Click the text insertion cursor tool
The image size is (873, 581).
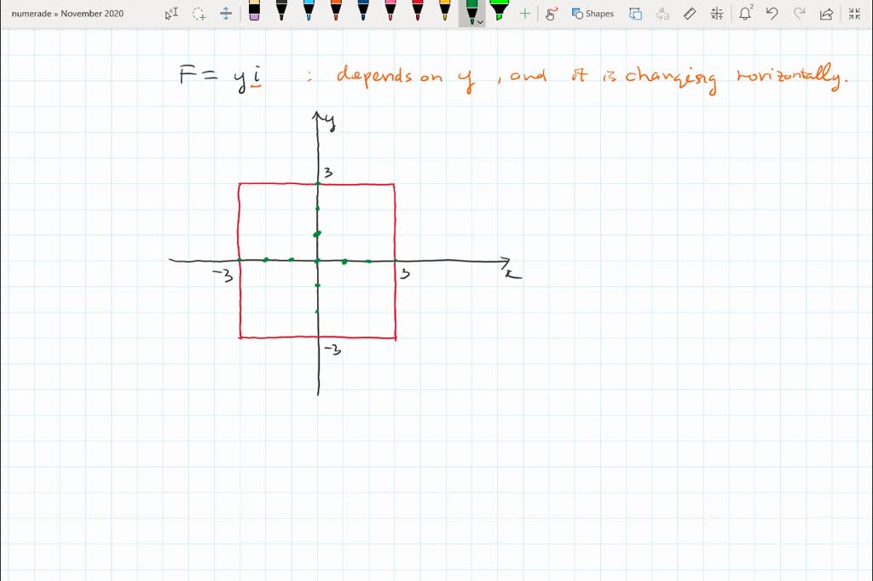171,13
